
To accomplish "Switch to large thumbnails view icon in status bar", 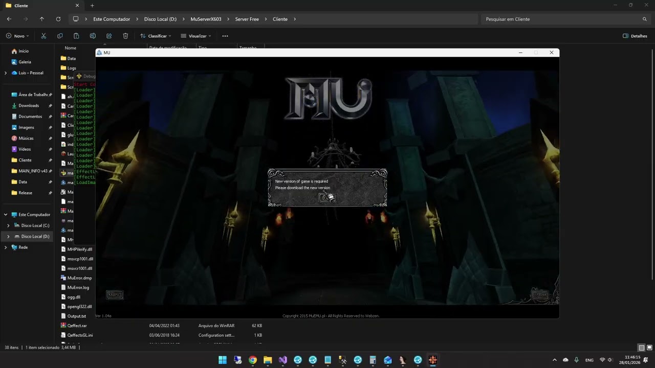I will pos(648,348).
